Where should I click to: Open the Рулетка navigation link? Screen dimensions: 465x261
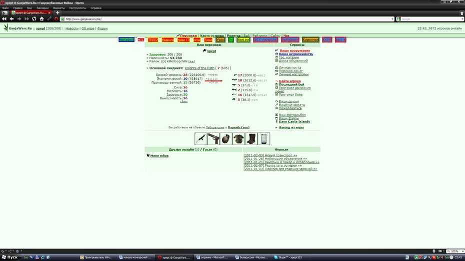coord(233,35)
